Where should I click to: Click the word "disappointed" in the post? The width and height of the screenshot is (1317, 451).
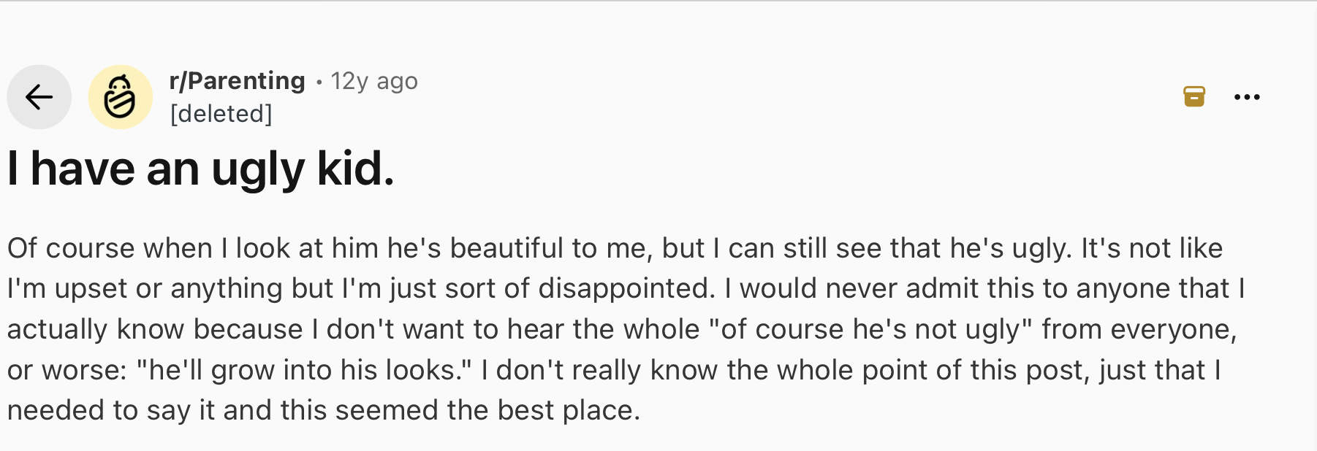coord(625,289)
